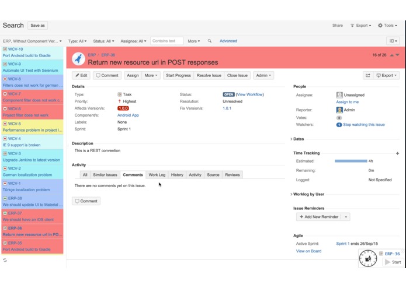Open the Tools dropdown menu
Image resolution: width=406 pixels, height=288 pixels.
pos(387,25)
